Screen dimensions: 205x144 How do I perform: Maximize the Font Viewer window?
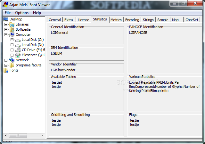[x=183, y=3]
